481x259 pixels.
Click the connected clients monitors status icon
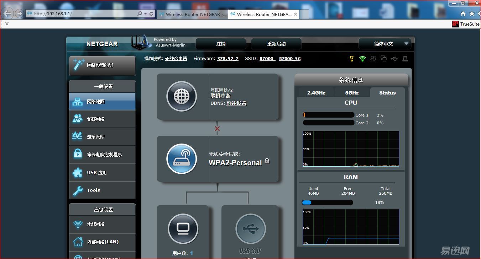(x=383, y=59)
